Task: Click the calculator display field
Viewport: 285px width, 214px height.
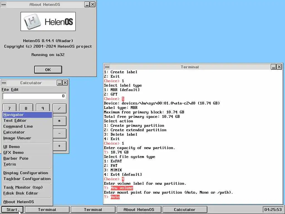Action: tap(34, 96)
